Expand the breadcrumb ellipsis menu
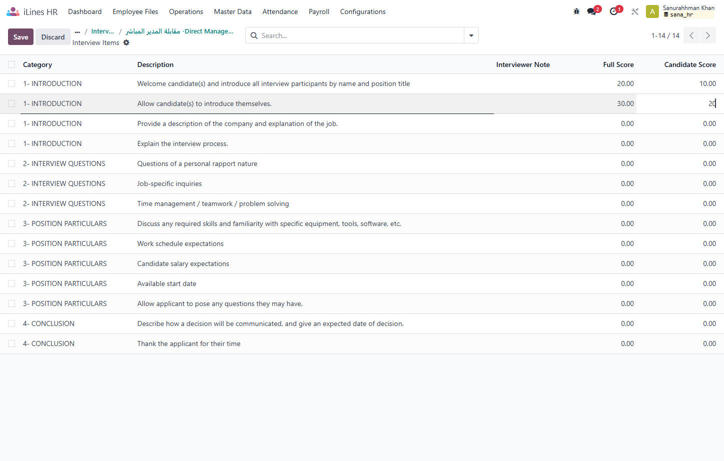Image resolution: width=724 pixels, height=461 pixels. (77, 31)
